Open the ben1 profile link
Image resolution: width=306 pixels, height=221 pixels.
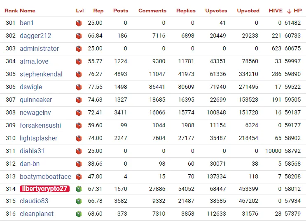coord(27,23)
